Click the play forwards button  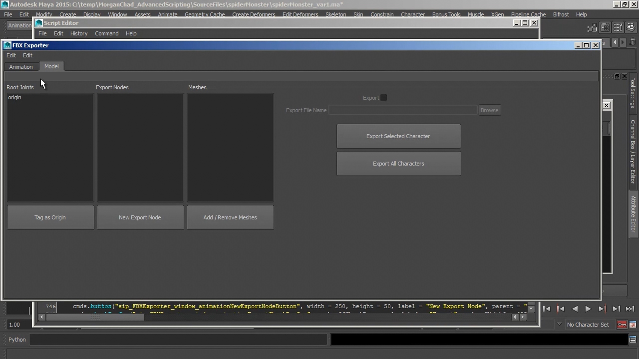click(x=588, y=309)
